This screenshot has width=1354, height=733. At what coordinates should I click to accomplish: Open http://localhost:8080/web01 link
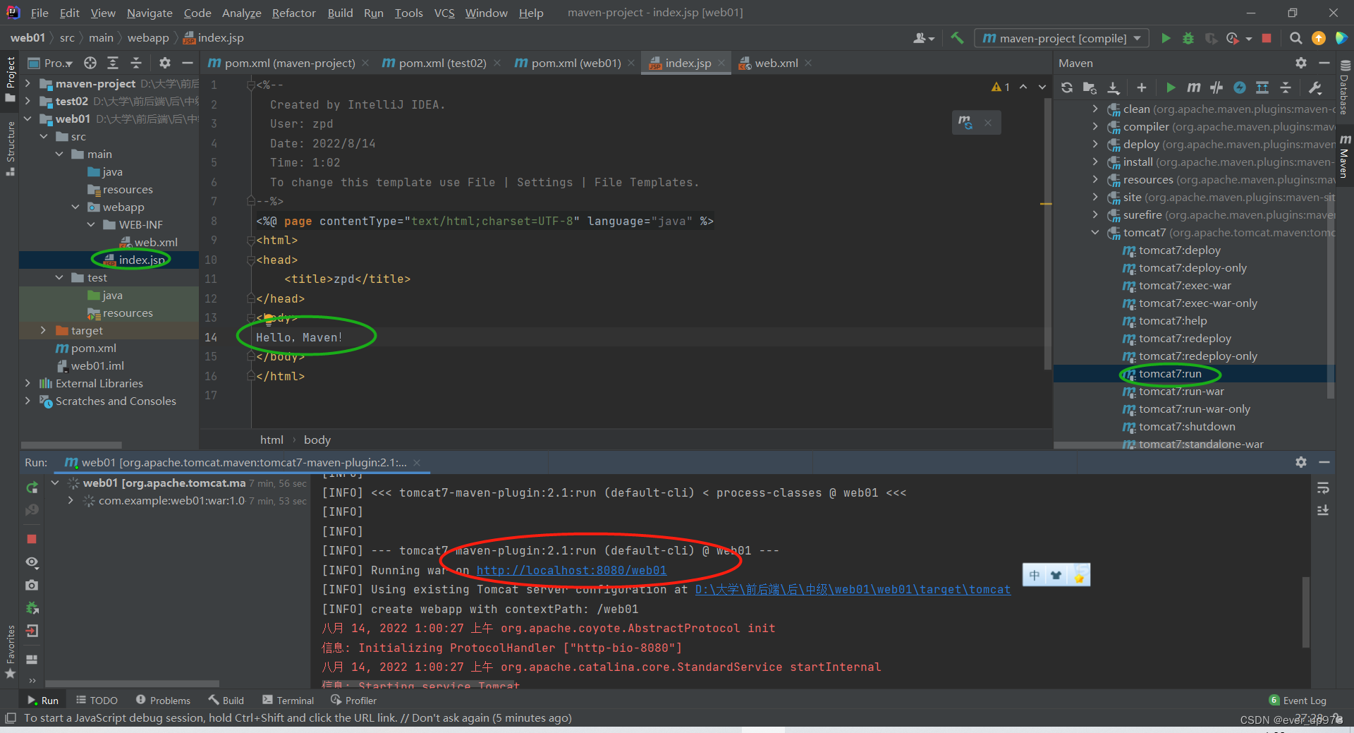571,570
